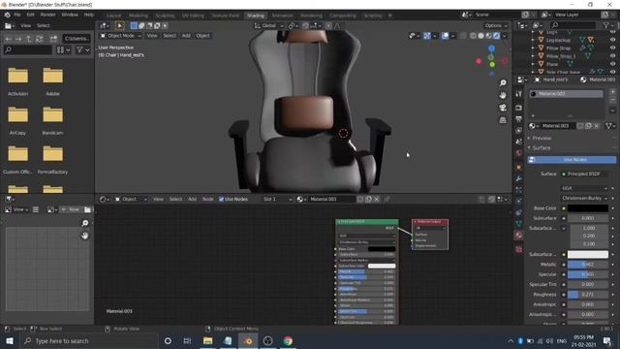Click the Blender icon in the Windows taskbar

(248, 340)
